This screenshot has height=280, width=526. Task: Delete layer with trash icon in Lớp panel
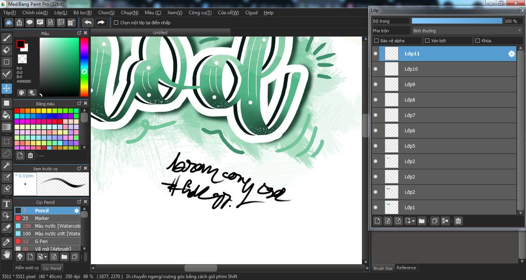458,221
